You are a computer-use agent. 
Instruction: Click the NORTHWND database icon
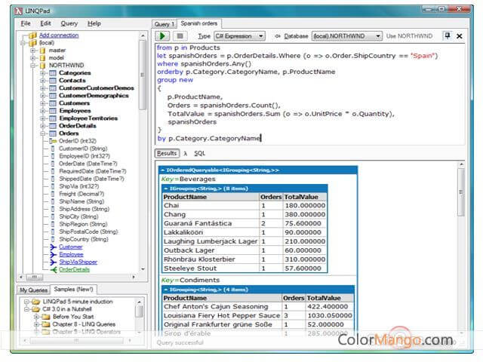(42, 66)
